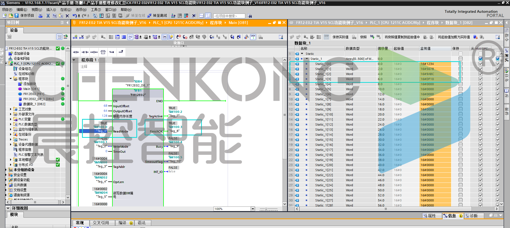This screenshot has width=510, height=228.
Task: Collapse the Static_1 array node
Action: [x=307, y=59]
